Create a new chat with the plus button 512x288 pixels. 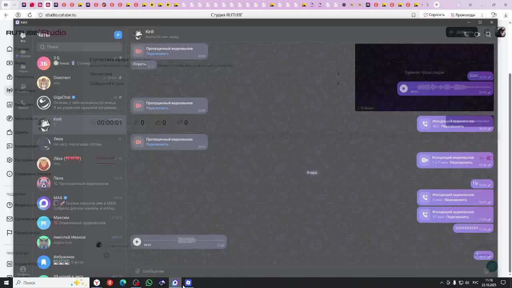(x=118, y=35)
